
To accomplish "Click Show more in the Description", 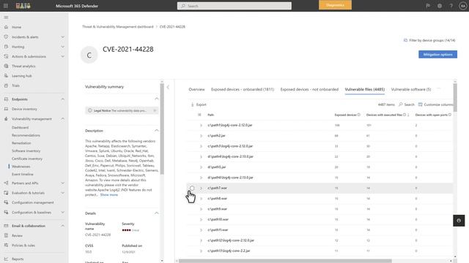I will click(109, 195).
